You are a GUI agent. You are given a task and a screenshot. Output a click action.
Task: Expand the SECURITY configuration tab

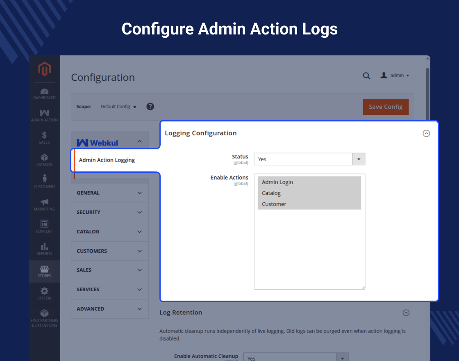pos(110,212)
